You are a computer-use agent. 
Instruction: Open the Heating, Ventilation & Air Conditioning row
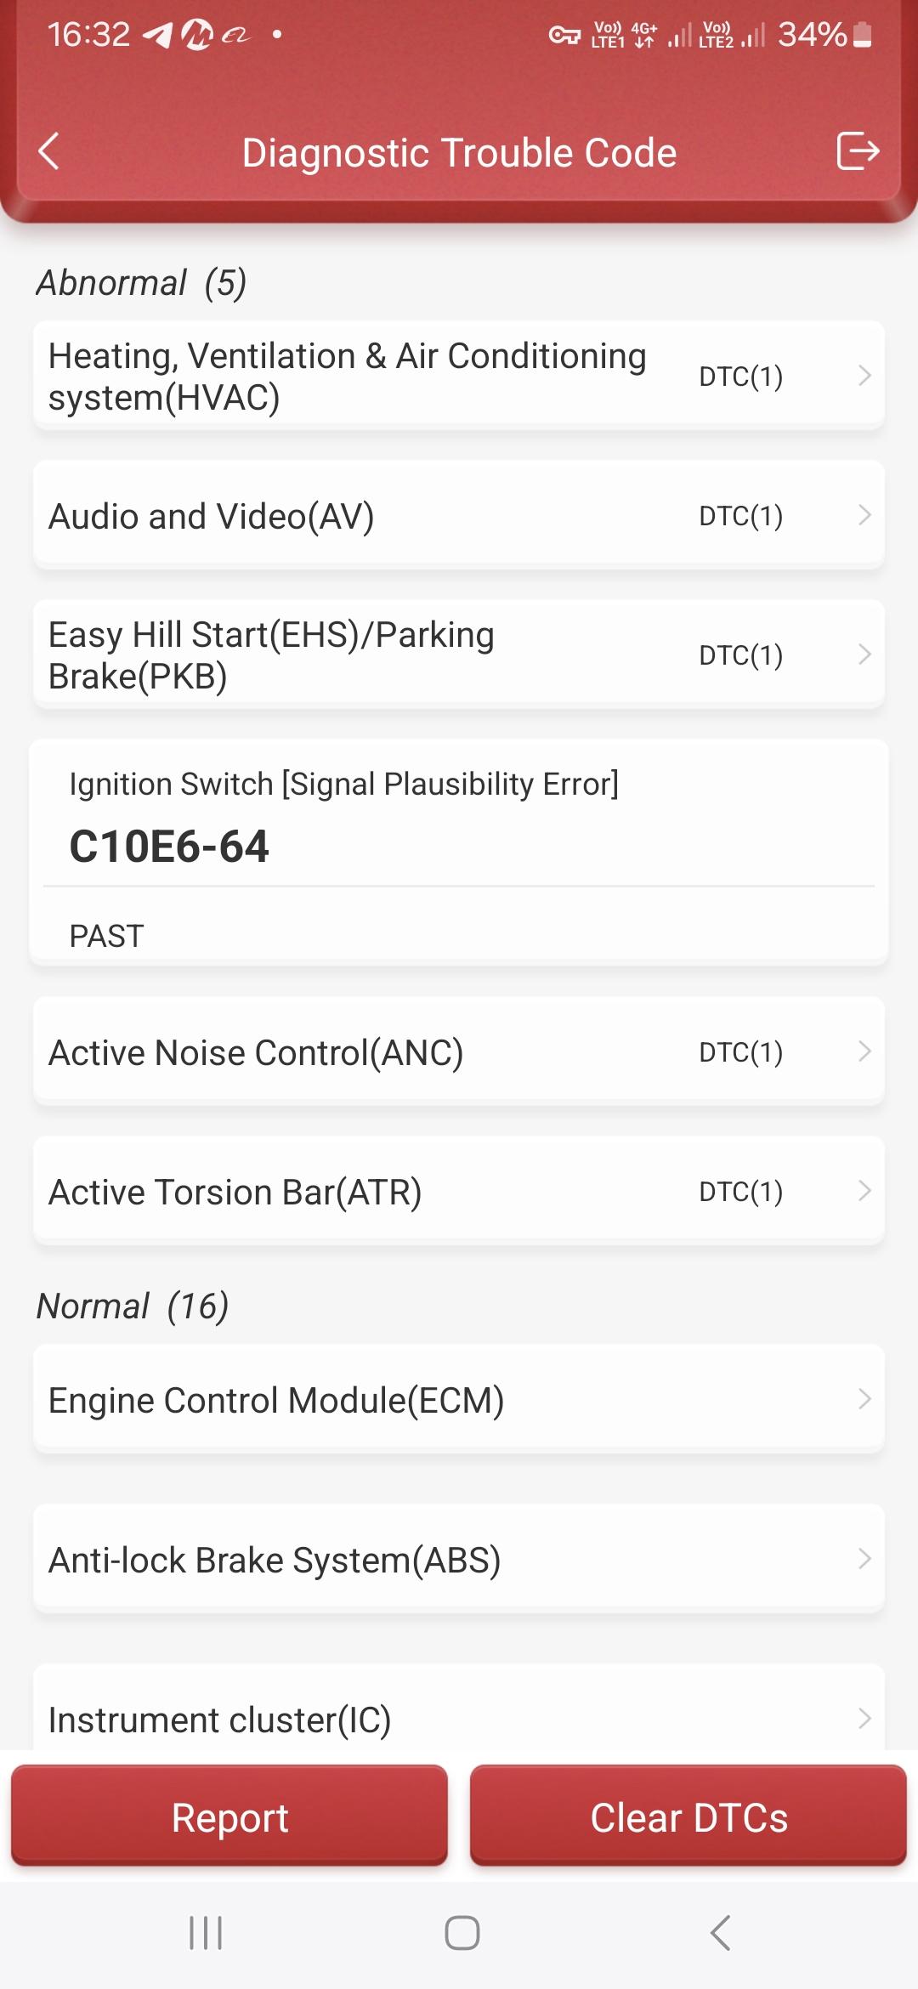pyautogui.click(x=348, y=376)
